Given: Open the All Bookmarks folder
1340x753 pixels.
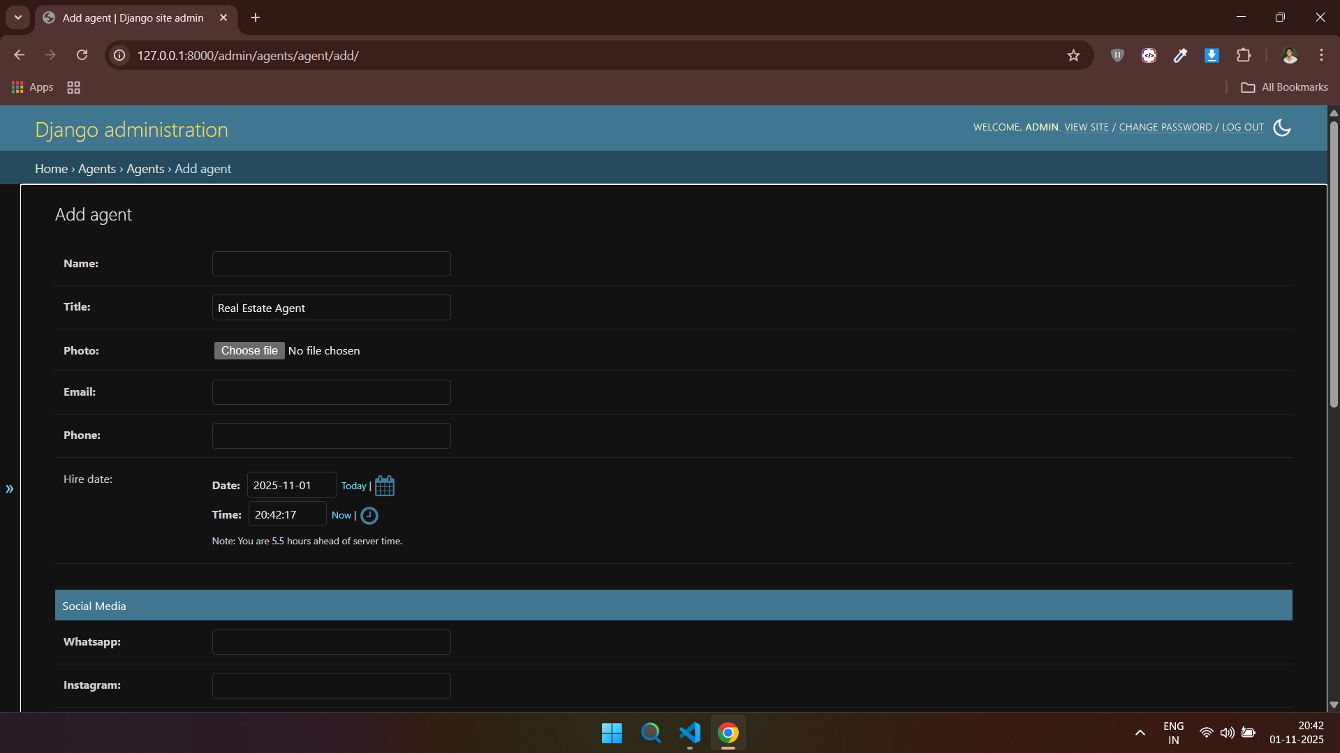Looking at the screenshot, I should point(1284,87).
